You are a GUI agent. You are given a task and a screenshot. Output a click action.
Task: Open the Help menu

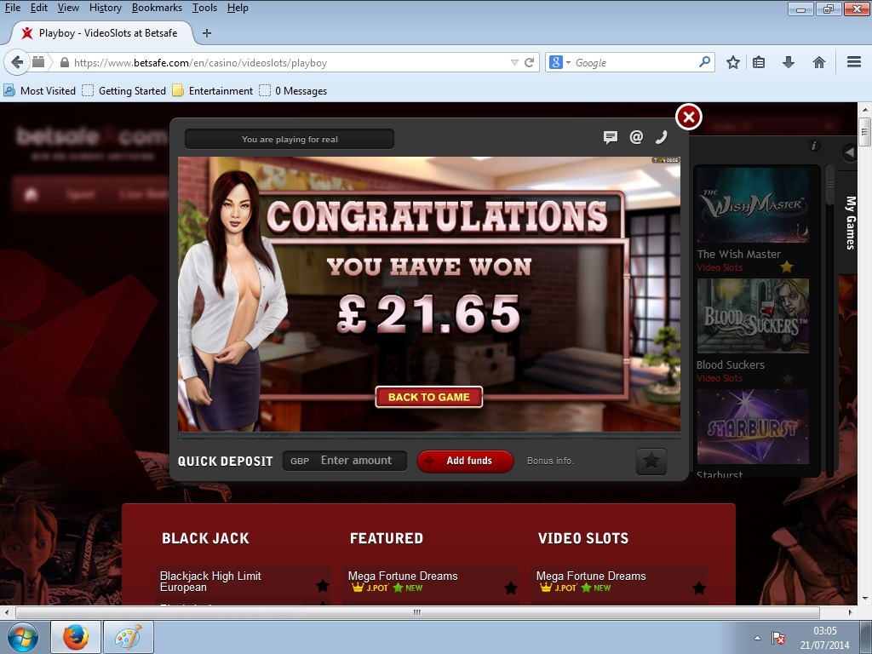point(238,8)
